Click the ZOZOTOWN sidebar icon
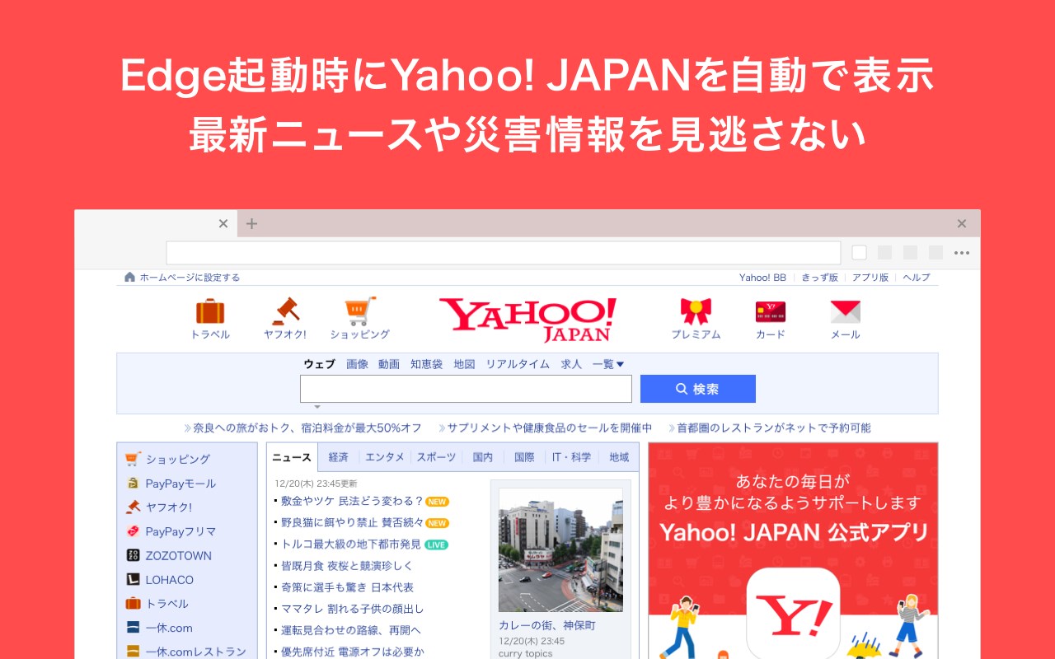1055x659 pixels. click(x=133, y=555)
